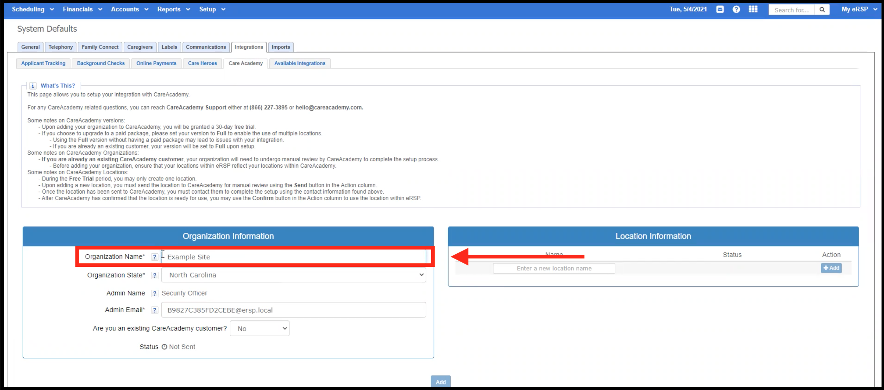Click help icon beside Admin Name
The height and width of the screenshot is (390, 884).
coord(155,293)
